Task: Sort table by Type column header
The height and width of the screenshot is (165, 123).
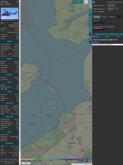Action: point(107,34)
